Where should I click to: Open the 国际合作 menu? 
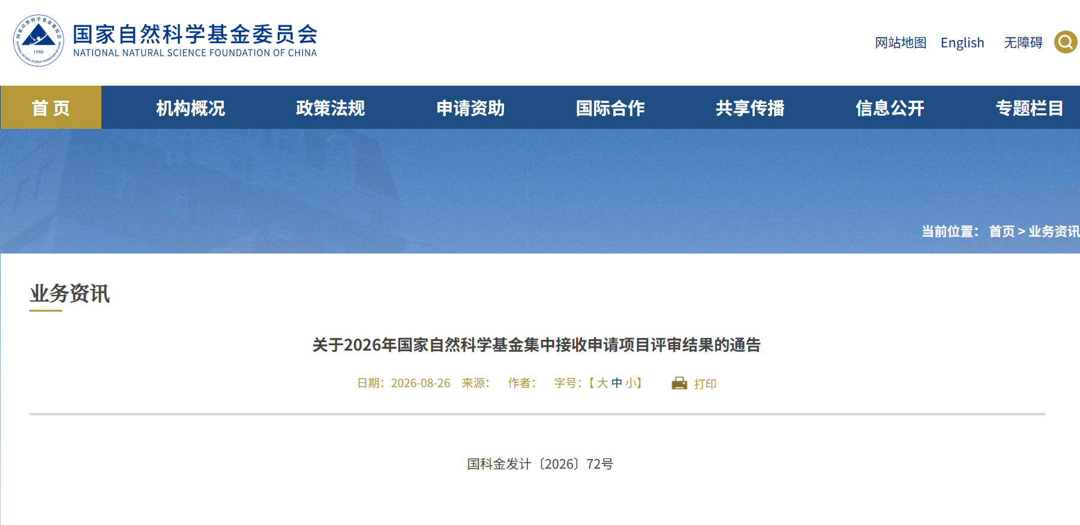tap(610, 108)
